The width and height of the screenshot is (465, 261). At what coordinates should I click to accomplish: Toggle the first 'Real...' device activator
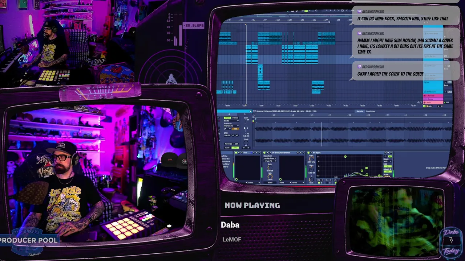[236, 153]
